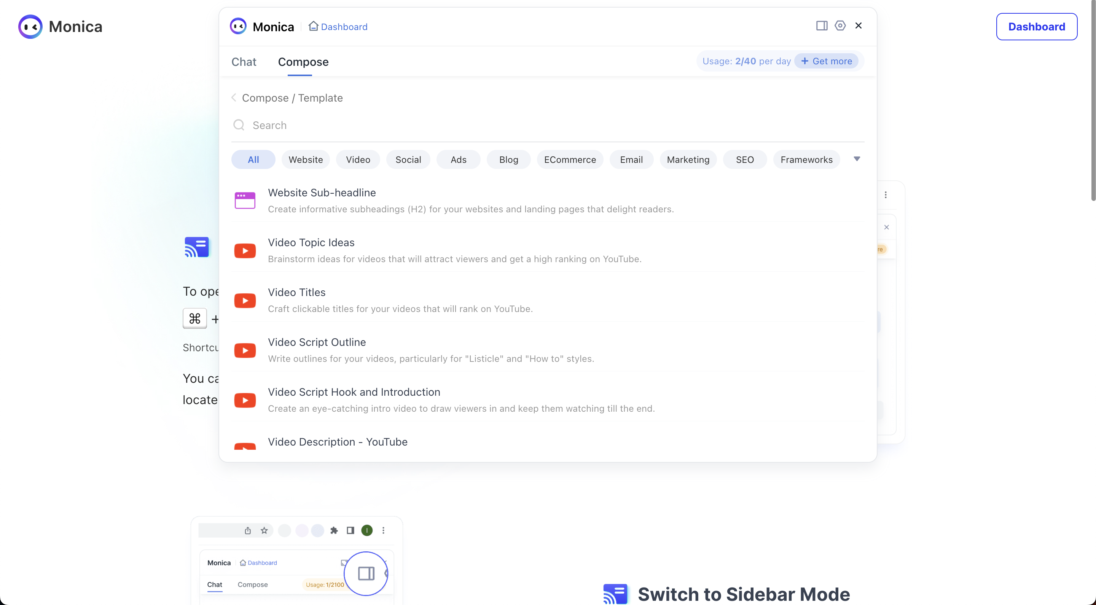Click the Usage: 2/40 per day label
The width and height of the screenshot is (1096, 605).
746,61
